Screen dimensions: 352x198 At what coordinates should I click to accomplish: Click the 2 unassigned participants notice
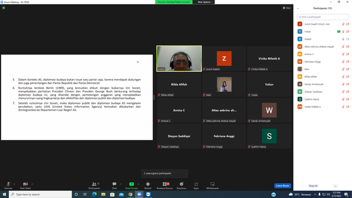[164, 173]
